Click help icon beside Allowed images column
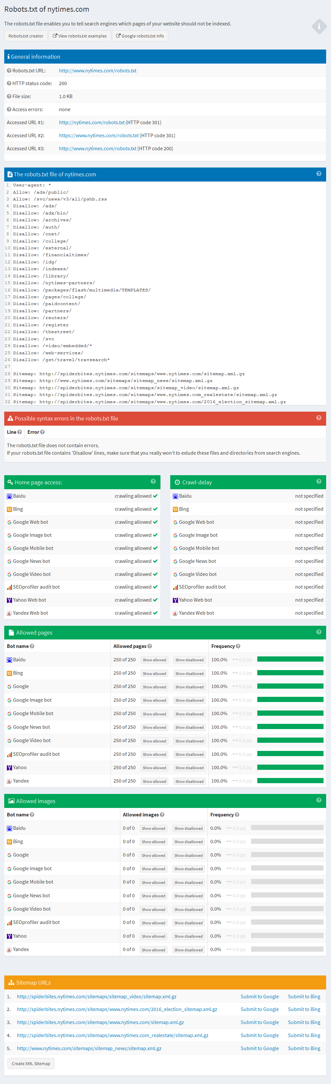The height and width of the screenshot is (1084, 331). click(162, 815)
